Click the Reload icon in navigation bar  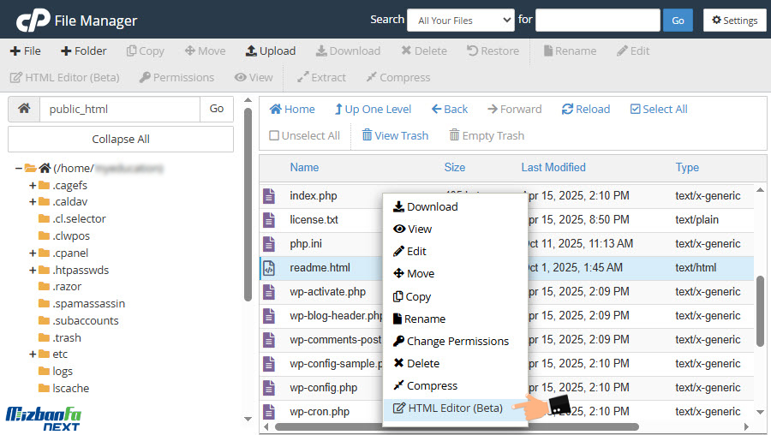click(567, 109)
